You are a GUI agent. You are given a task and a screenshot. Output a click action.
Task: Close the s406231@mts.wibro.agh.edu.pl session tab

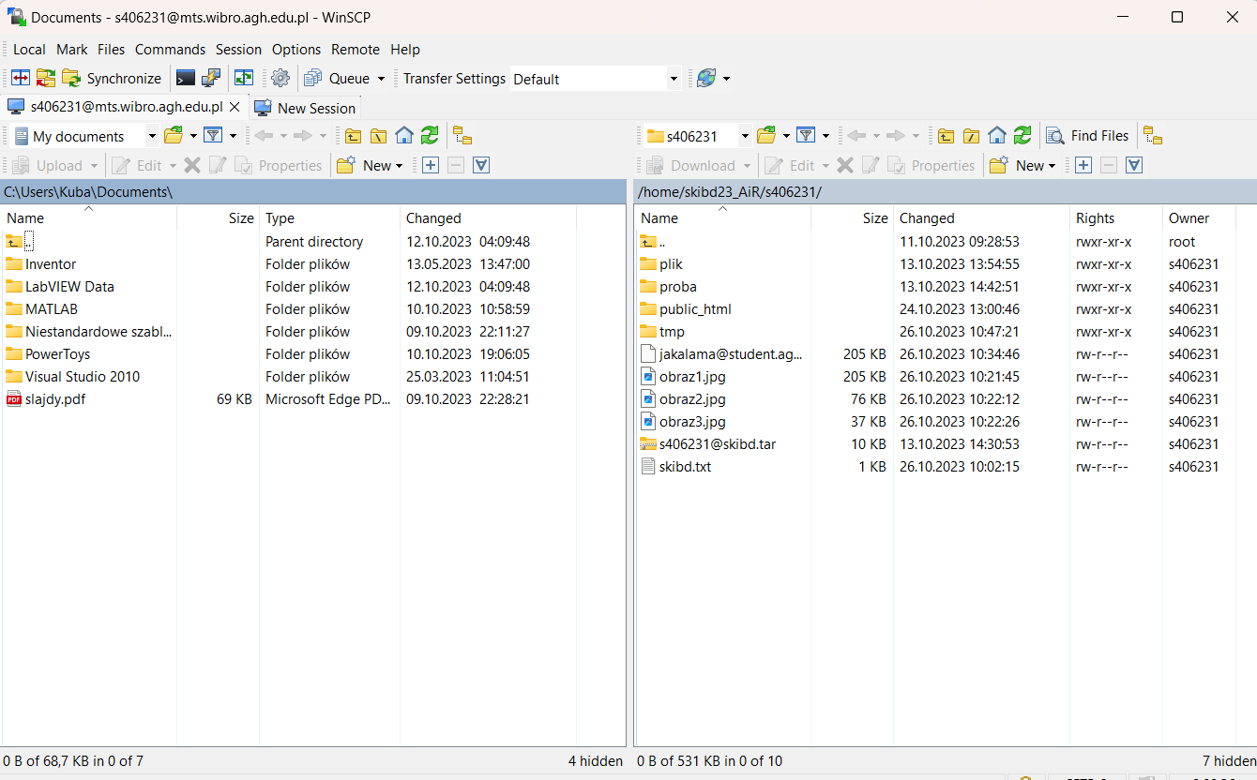pos(235,107)
